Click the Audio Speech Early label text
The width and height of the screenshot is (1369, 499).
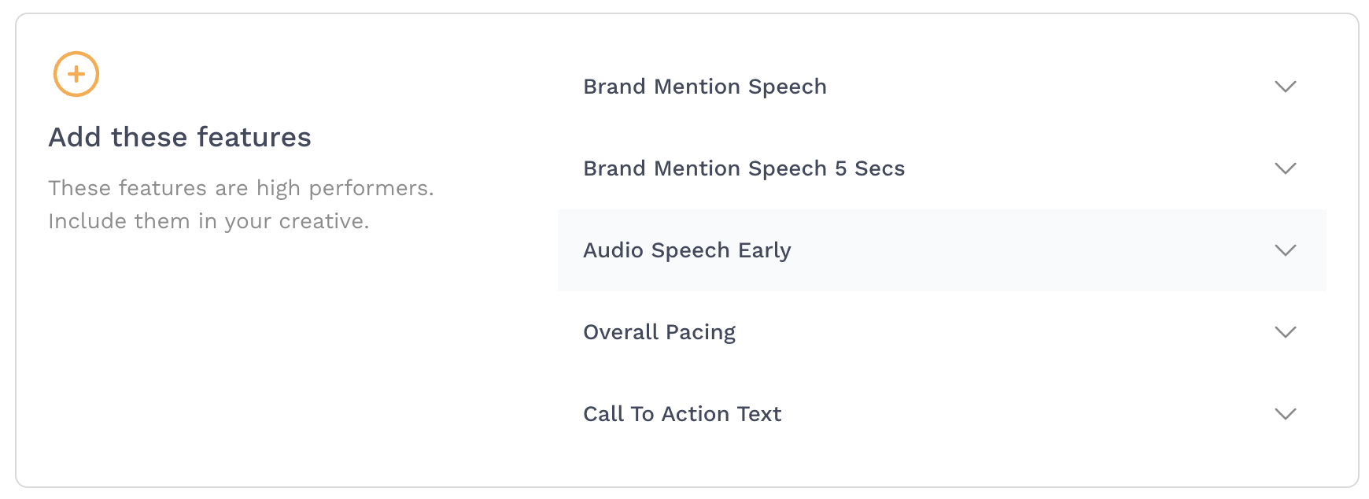(687, 250)
